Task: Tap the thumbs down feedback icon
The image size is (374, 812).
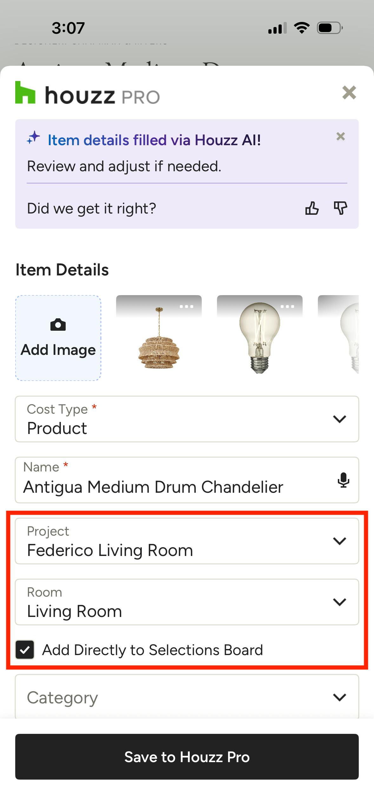Action: 340,208
